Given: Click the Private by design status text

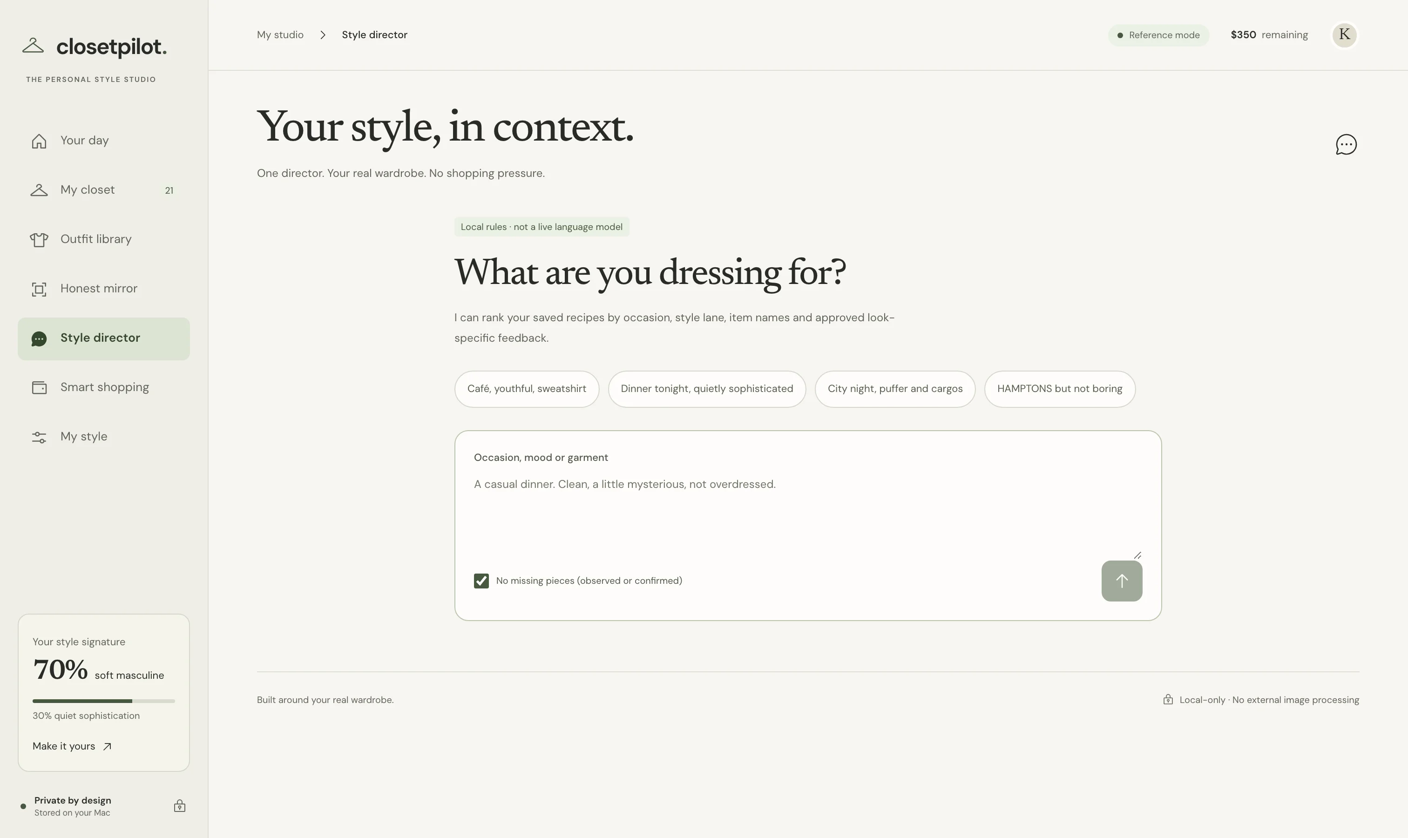Looking at the screenshot, I should coord(72,801).
